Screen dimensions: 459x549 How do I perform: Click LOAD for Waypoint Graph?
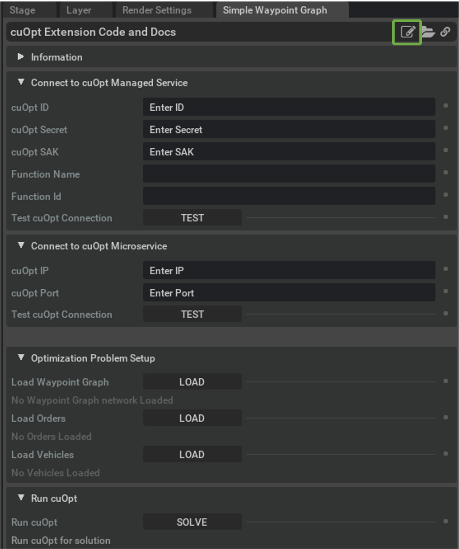(192, 382)
